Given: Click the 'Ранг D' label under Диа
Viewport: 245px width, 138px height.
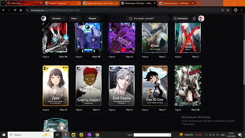Looking at the screenshot, I should [63, 110].
